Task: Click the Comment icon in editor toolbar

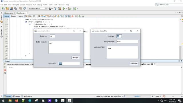Action: (79, 16)
